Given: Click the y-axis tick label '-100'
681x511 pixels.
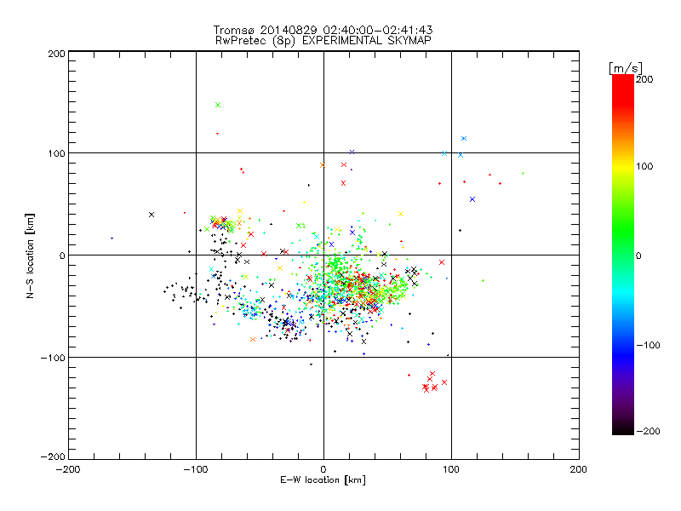Looking at the screenshot, I should pos(53,358).
